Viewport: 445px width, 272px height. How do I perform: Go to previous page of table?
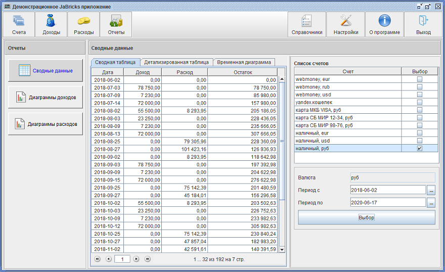(108, 259)
